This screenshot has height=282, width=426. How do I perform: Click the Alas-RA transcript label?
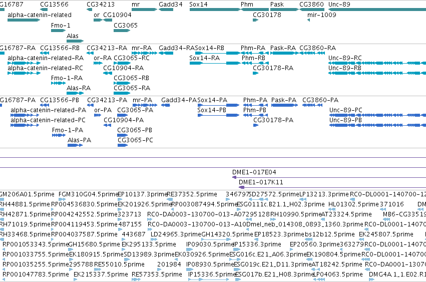click(79, 88)
